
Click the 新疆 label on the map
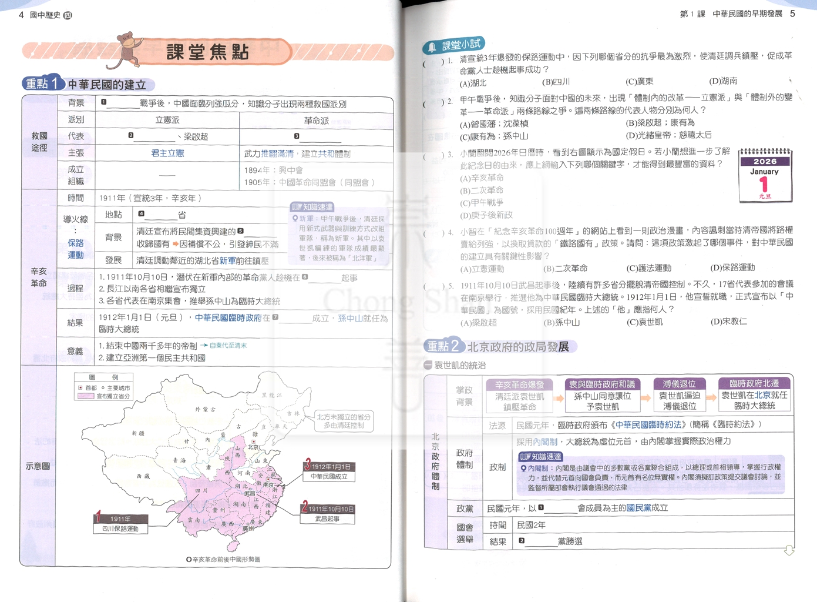click(x=139, y=433)
